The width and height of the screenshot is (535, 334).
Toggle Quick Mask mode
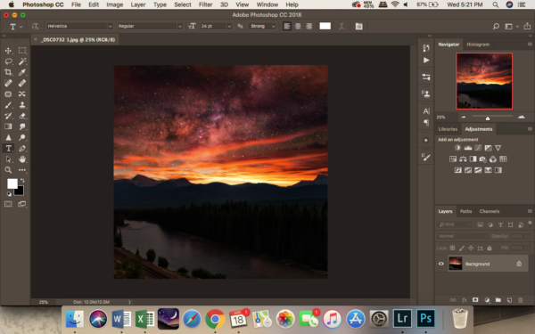click(8, 204)
